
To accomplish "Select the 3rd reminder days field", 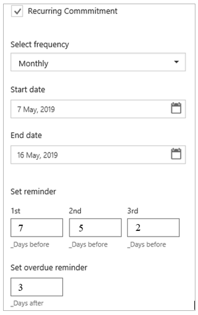I will (153, 228).
